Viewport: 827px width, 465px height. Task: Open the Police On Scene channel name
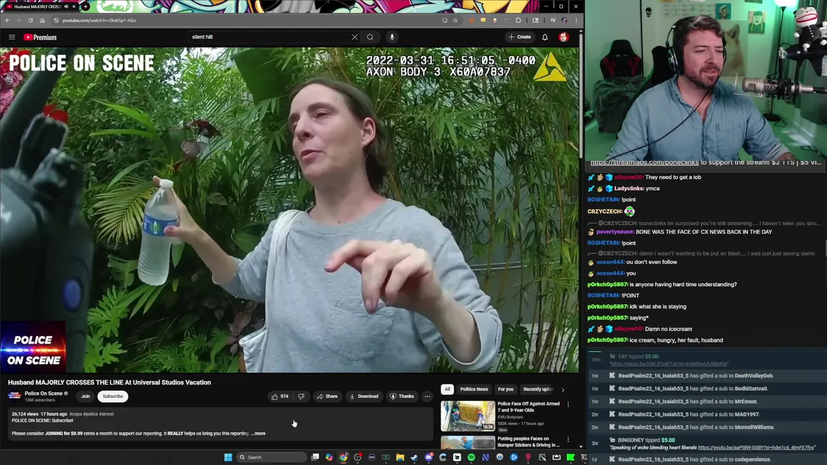pyautogui.click(x=43, y=393)
